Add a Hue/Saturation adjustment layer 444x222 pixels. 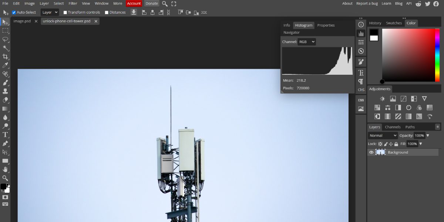click(377, 107)
